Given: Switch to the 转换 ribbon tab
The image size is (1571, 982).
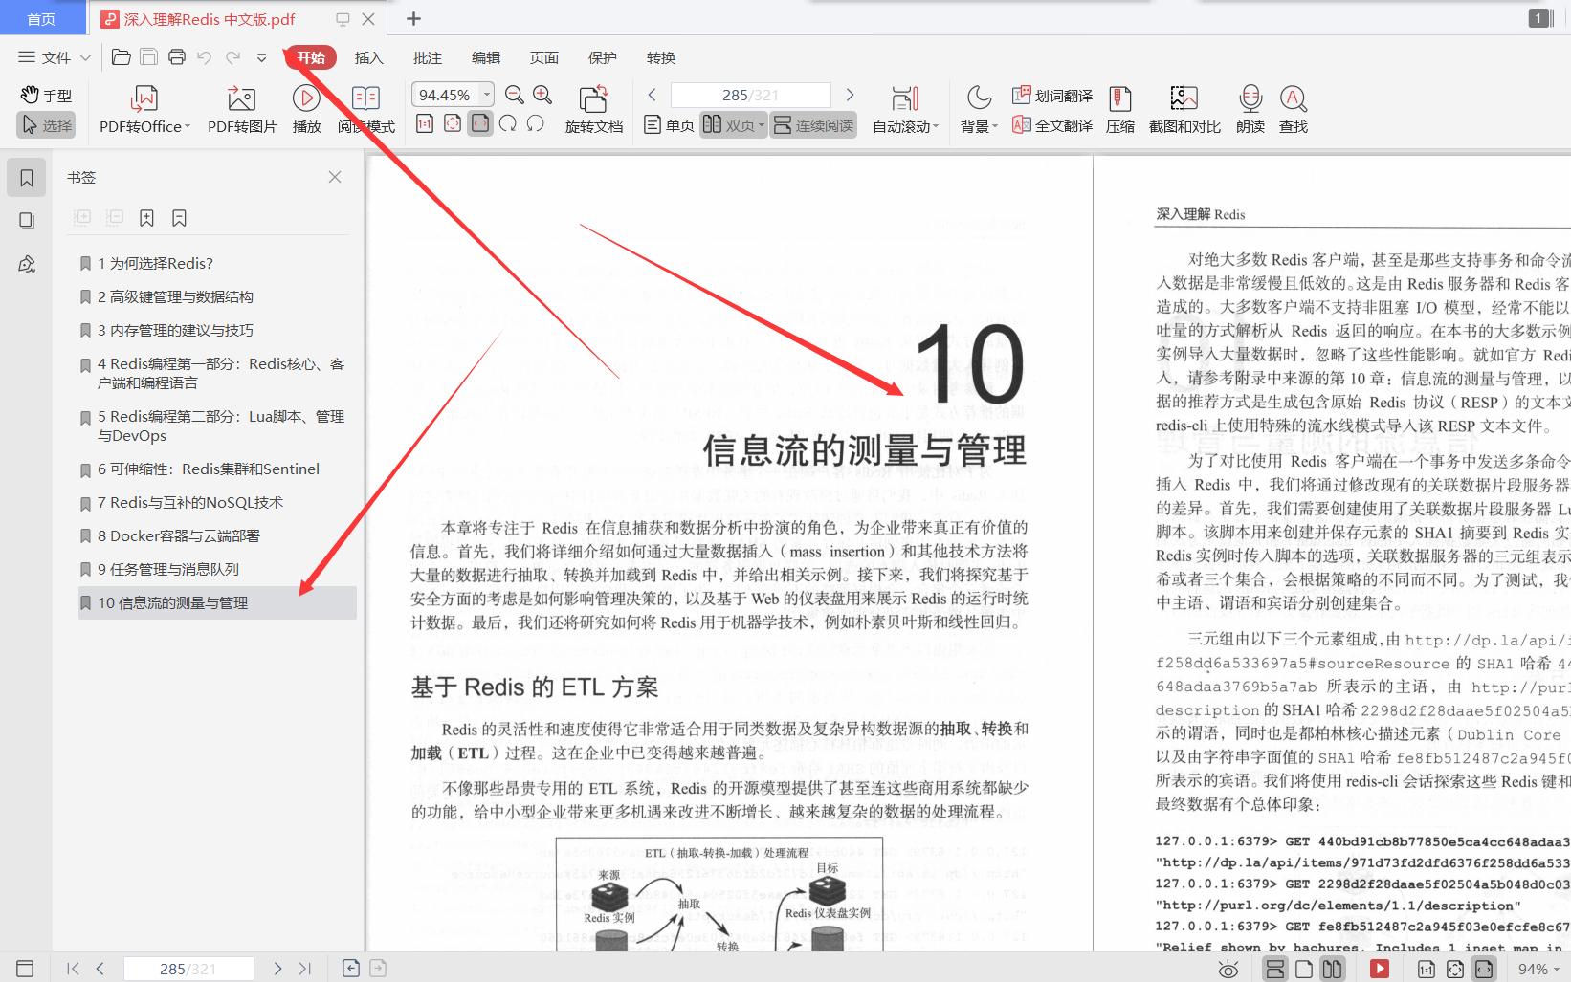Looking at the screenshot, I should pos(660,57).
